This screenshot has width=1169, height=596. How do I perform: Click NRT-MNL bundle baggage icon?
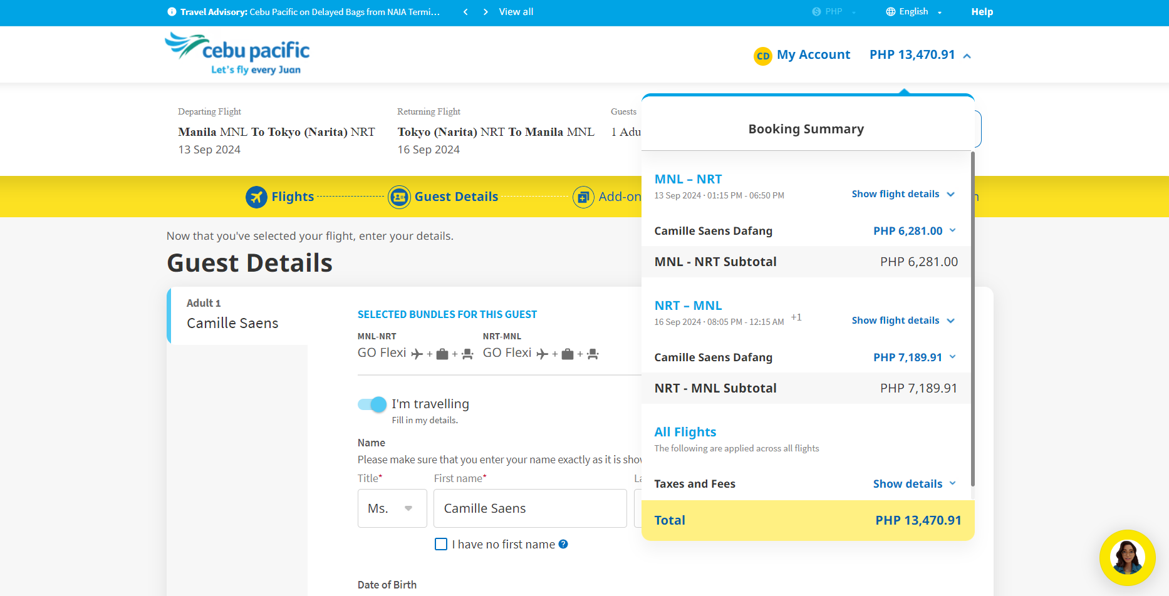(568, 354)
